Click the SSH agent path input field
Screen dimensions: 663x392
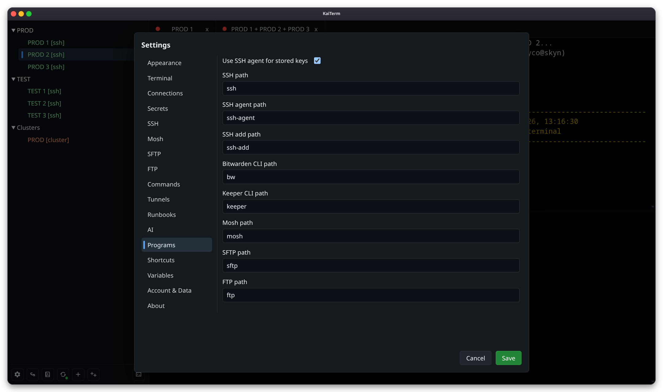point(371,118)
